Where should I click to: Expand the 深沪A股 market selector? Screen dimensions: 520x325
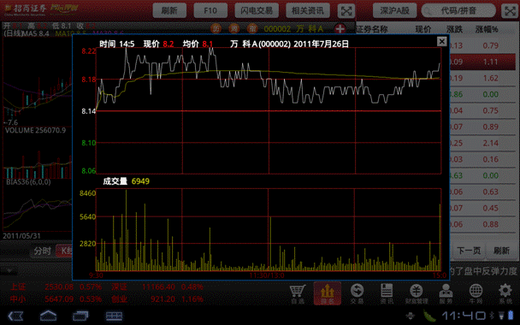click(x=394, y=10)
